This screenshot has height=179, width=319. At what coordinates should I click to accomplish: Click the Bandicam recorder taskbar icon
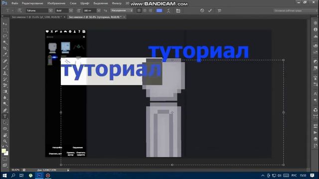coord(48,176)
